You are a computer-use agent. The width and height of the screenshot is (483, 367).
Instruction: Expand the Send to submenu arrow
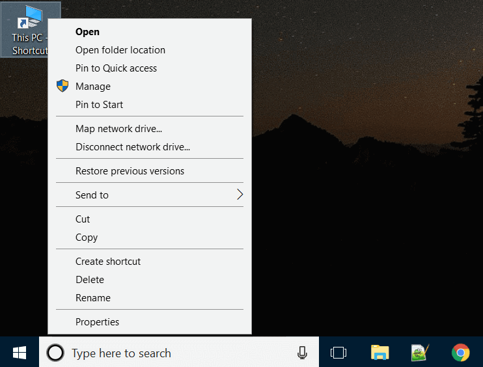coord(240,195)
